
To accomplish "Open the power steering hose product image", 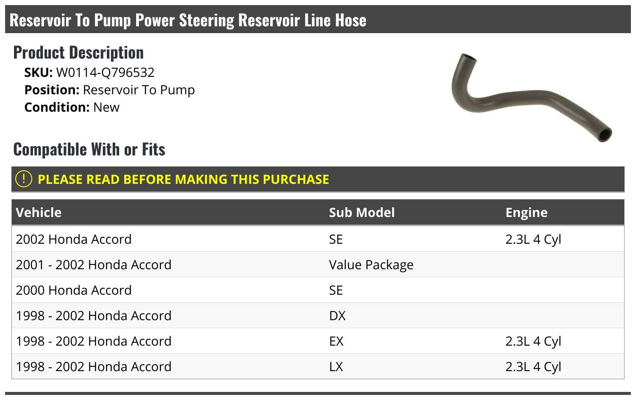I will [531, 97].
